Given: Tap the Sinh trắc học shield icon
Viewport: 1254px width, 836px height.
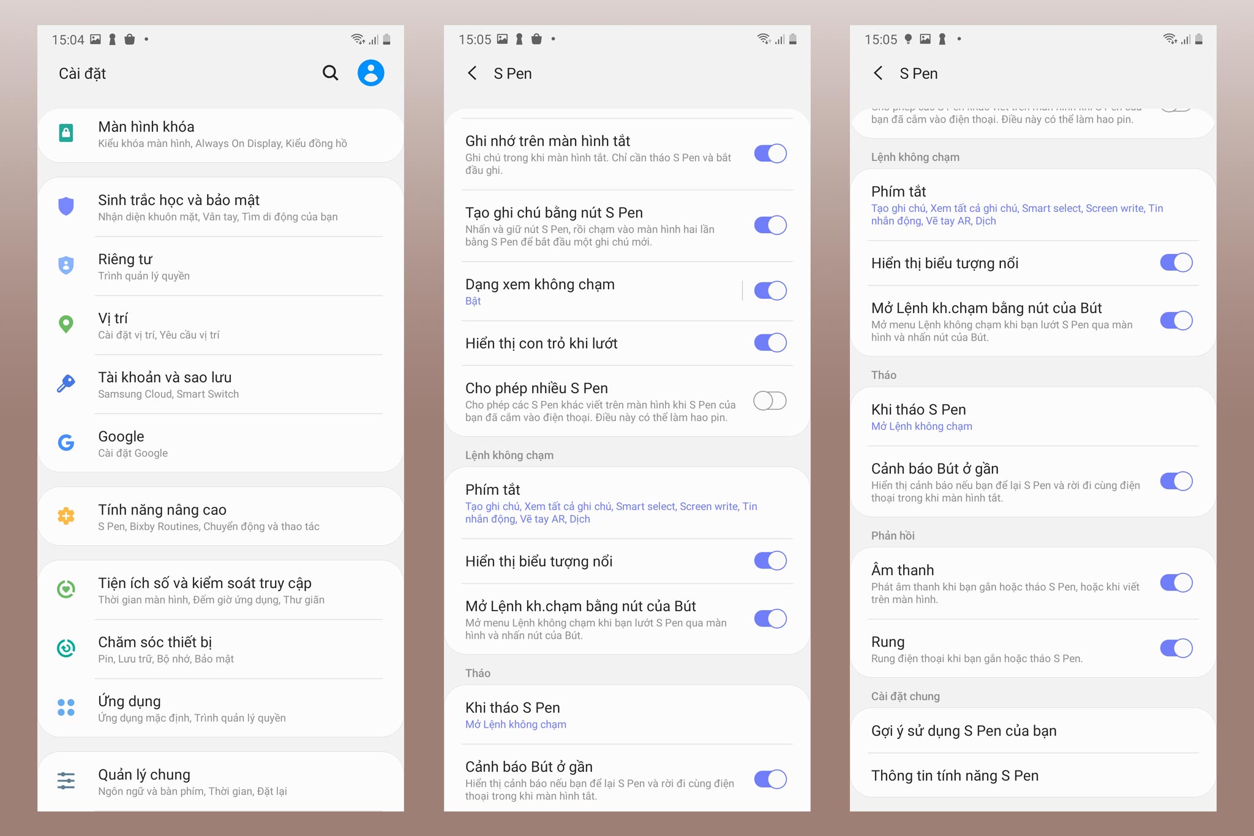Looking at the screenshot, I should (x=66, y=206).
